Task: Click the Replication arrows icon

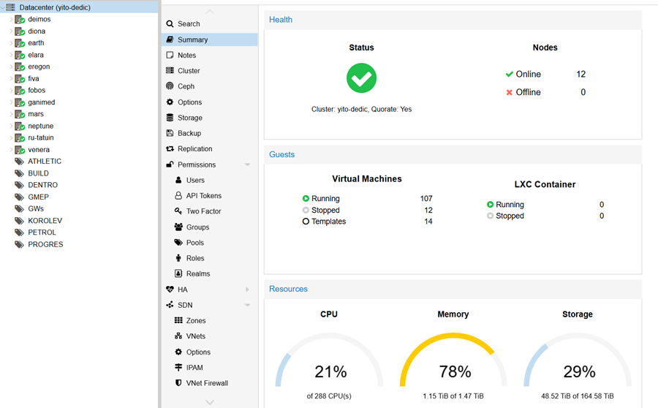Action: [170, 149]
